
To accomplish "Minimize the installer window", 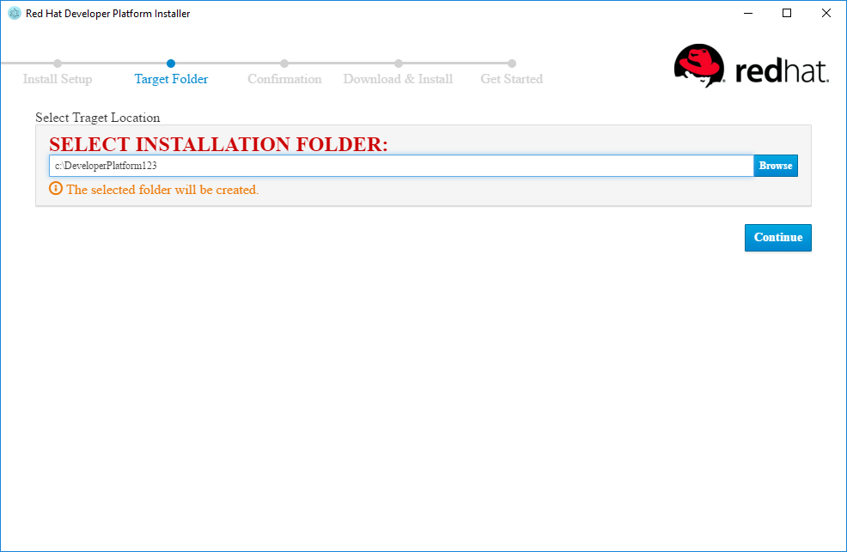I will (x=748, y=14).
